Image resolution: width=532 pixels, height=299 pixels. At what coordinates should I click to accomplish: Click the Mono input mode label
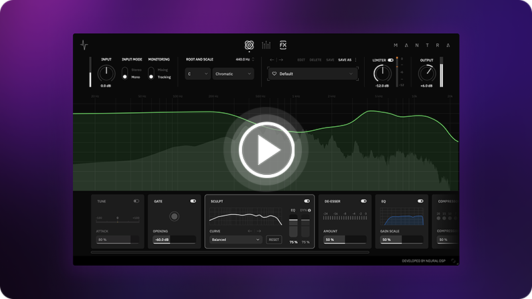pos(136,77)
